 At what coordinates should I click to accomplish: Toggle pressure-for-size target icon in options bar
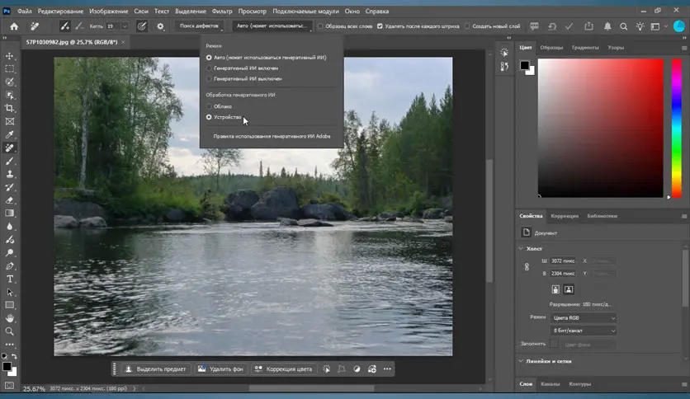[142, 26]
